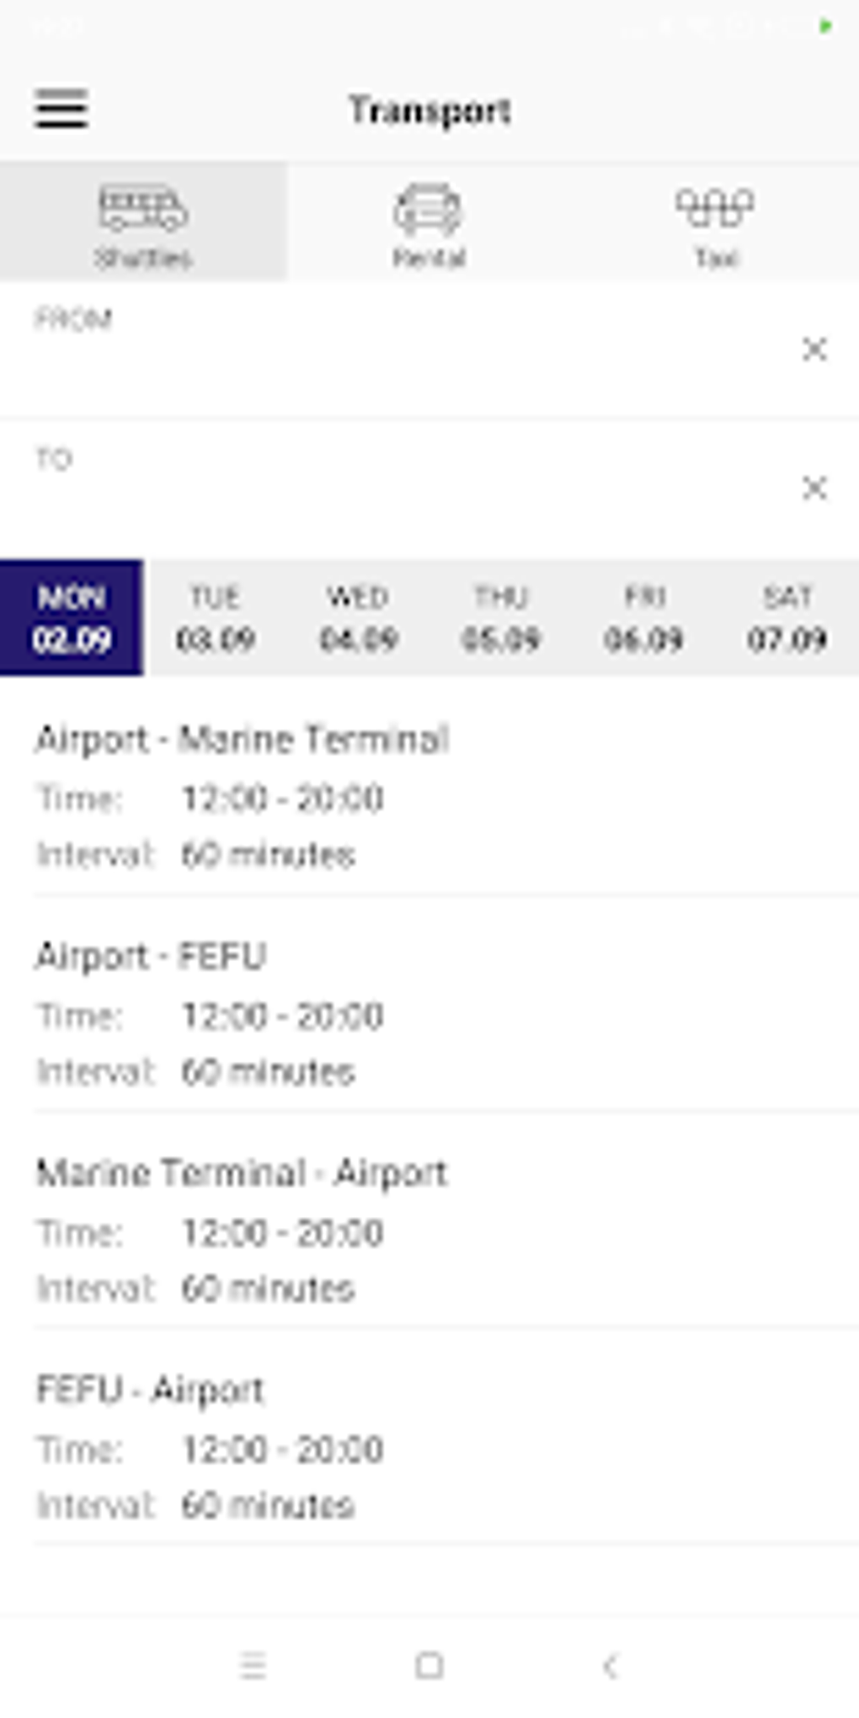Open the Airport - FEFU shuttle route
Viewport: 859px width, 1718px height.
(429, 1013)
